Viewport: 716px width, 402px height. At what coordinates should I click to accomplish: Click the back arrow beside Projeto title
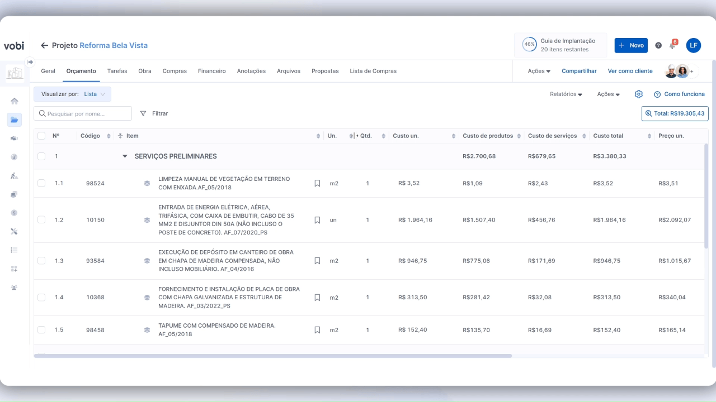[x=44, y=45]
